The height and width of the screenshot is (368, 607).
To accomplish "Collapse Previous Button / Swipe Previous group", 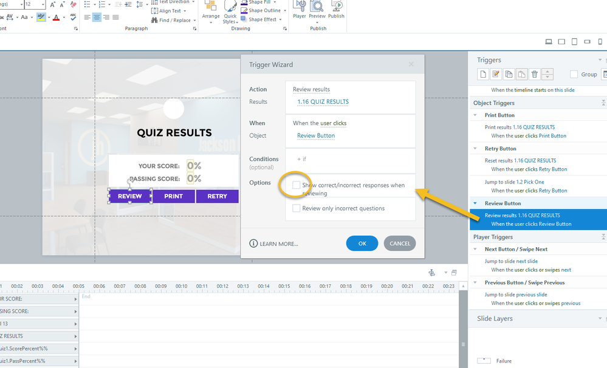I will tap(475, 282).
